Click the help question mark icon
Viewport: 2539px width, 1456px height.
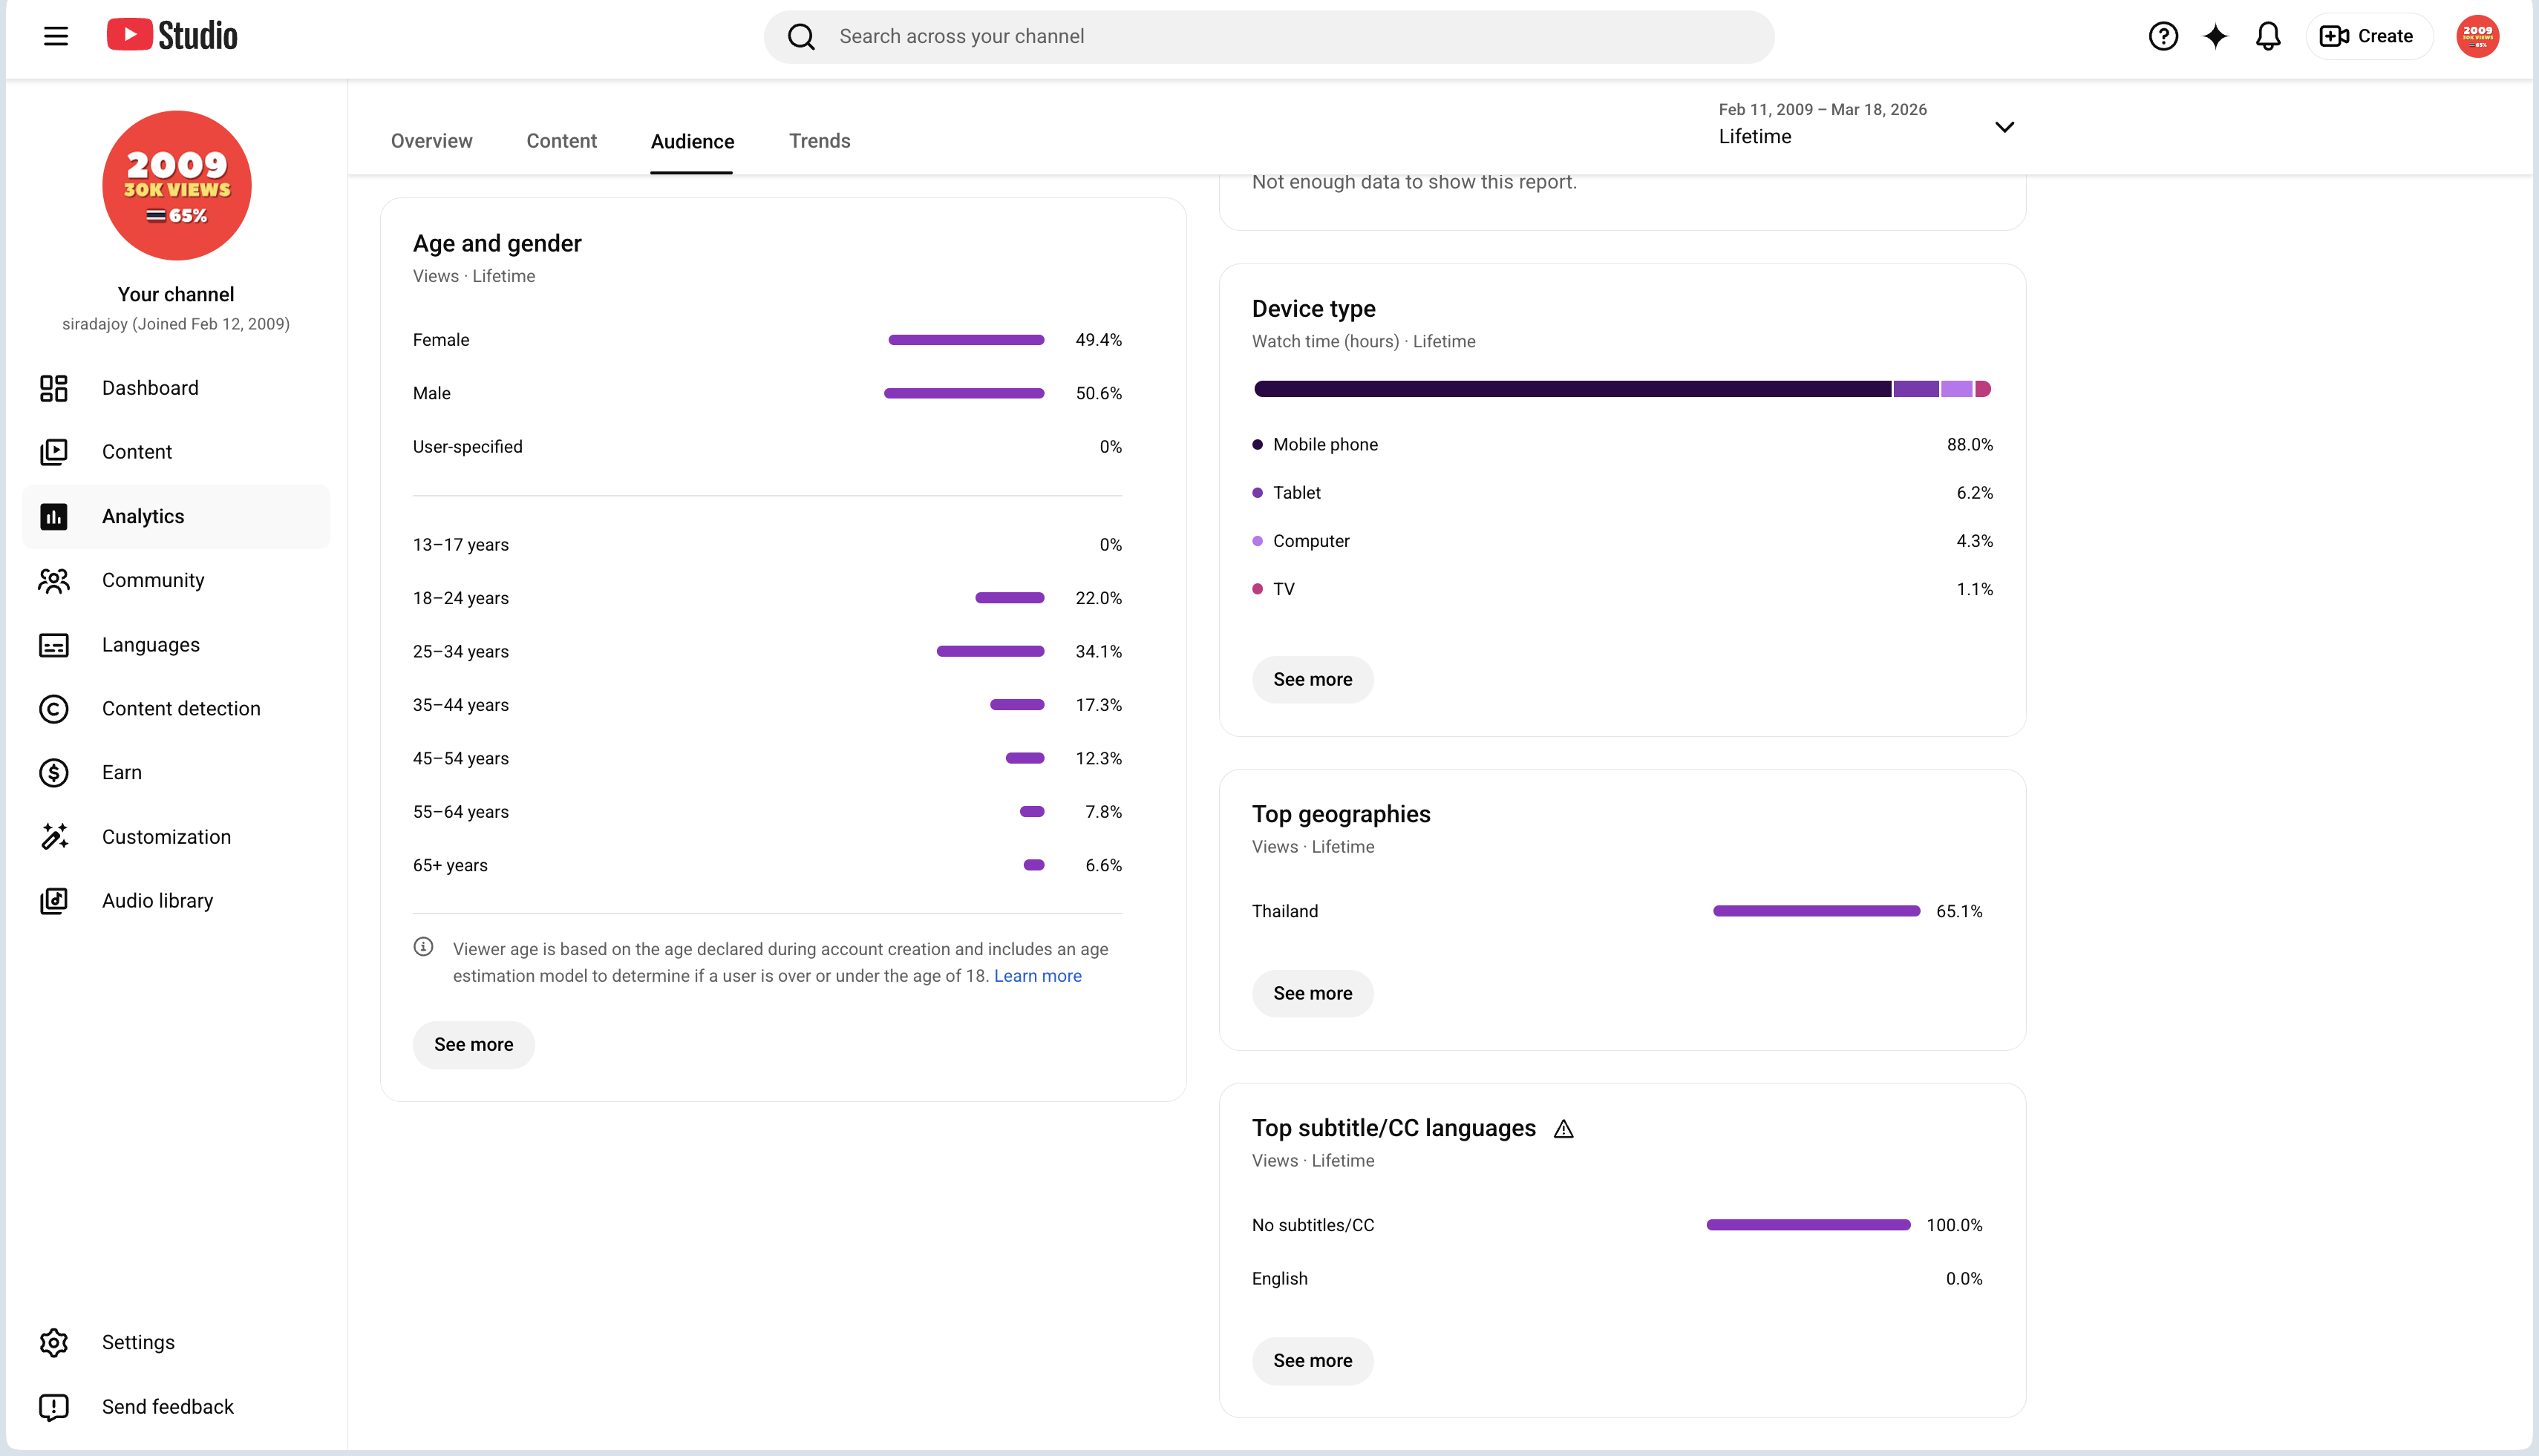(2163, 36)
